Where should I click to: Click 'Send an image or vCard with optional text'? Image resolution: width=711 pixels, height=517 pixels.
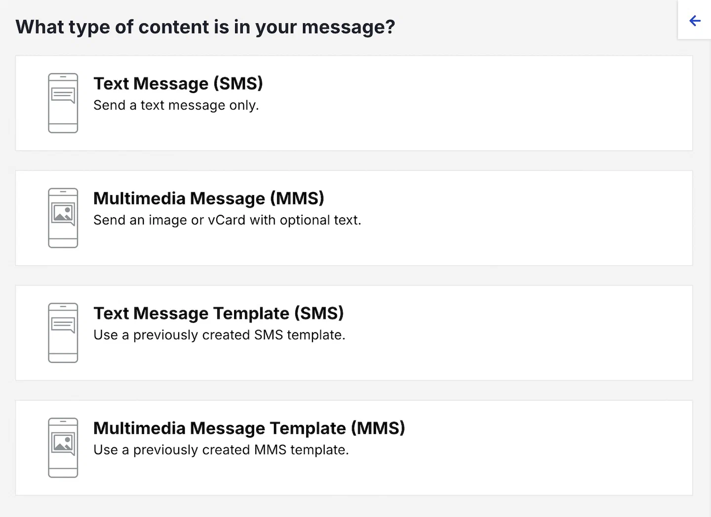click(228, 220)
